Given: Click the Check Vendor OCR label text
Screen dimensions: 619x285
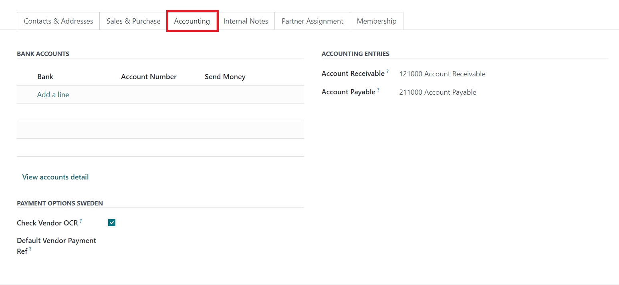Looking at the screenshot, I should point(47,223).
